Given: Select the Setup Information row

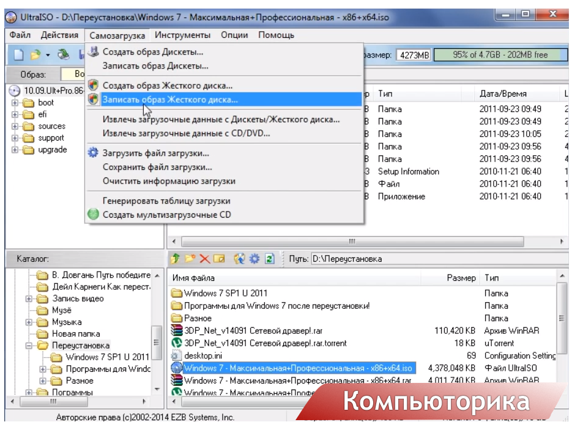Looking at the screenshot, I should pyautogui.click(x=408, y=171).
